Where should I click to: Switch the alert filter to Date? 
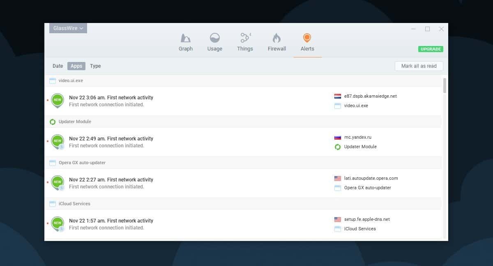(58, 66)
